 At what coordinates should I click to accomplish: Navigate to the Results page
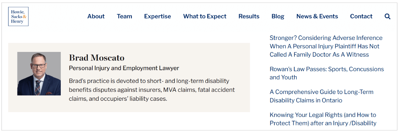click(x=249, y=17)
